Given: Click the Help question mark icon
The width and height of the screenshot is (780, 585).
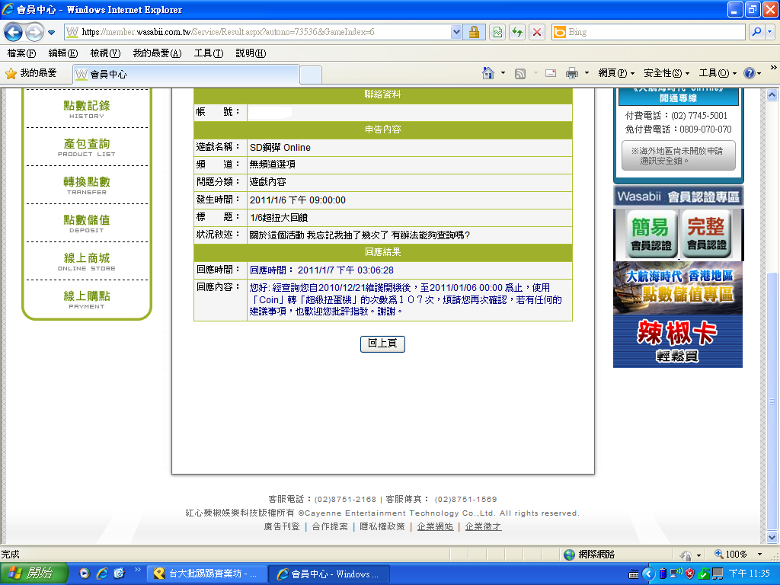Looking at the screenshot, I should pyautogui.click(x=750, y=73).
